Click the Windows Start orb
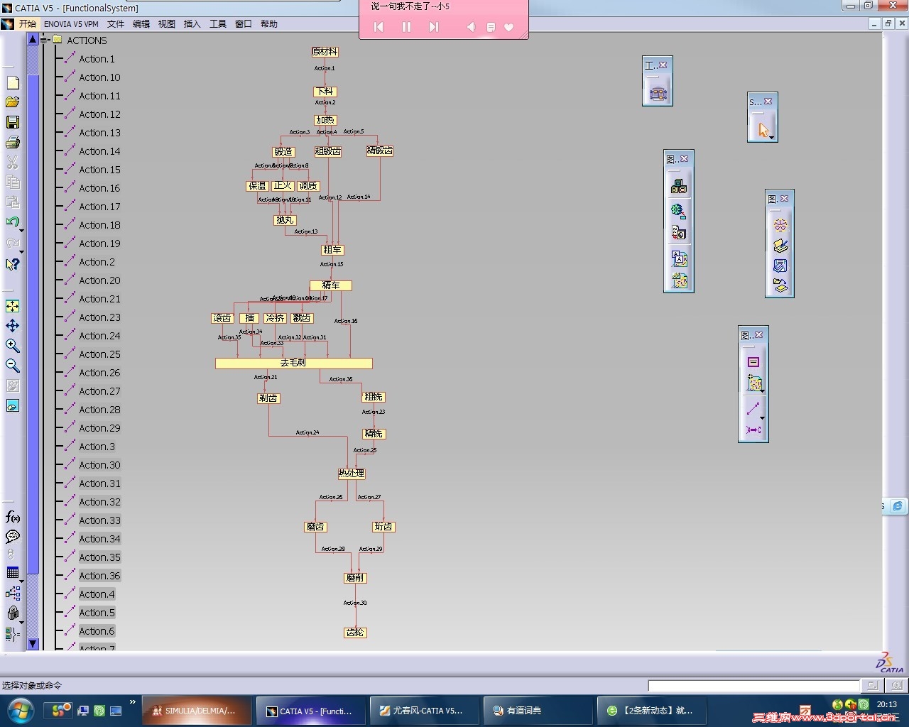 20,710
